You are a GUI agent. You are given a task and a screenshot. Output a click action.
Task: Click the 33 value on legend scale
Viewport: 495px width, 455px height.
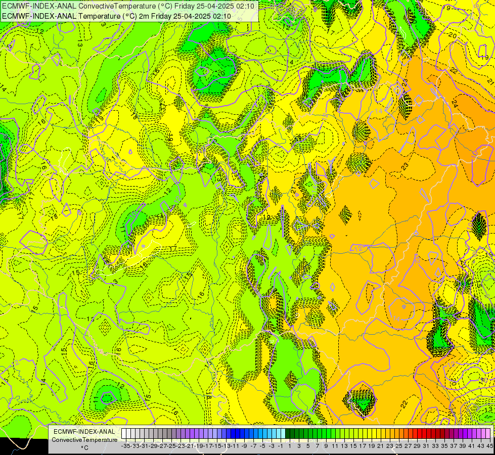[x=435, y=446]
